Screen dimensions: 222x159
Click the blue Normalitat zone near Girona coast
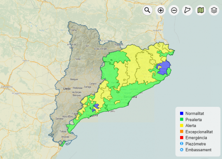click(x=164, y=68)
